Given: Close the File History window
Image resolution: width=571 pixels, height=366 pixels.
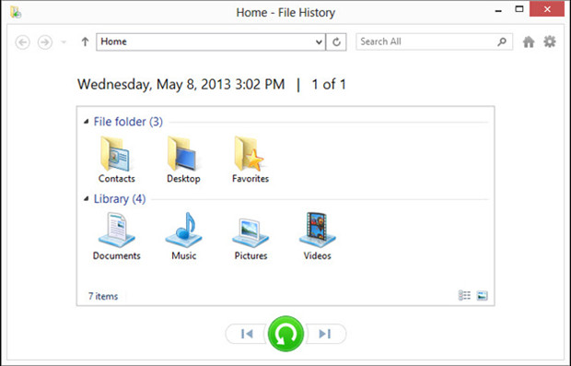Looking at the screenshot, I should tap(547, 9).
